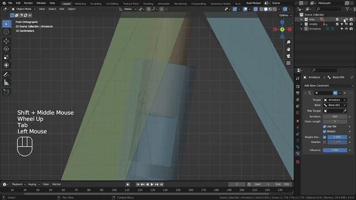Select the Measure tool
This screenshot has height=200, width=356.
click(x=6, y=83)
